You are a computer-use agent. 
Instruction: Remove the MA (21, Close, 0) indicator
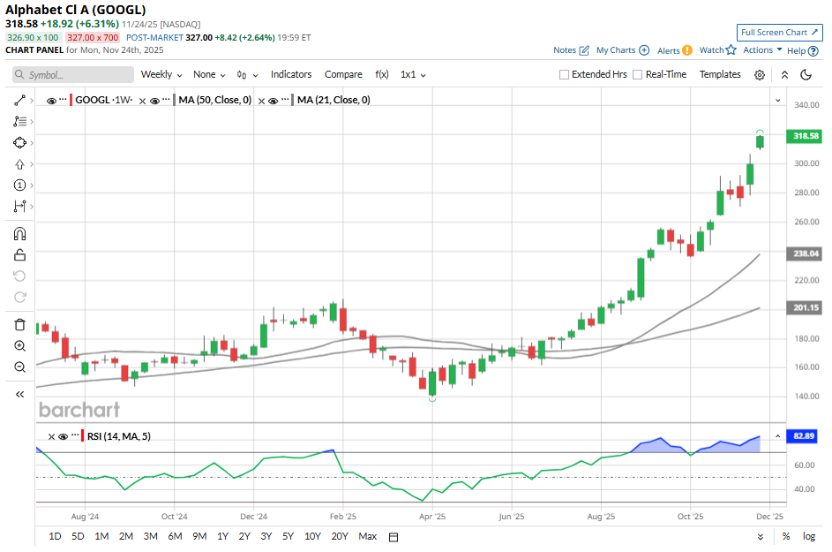261,101
